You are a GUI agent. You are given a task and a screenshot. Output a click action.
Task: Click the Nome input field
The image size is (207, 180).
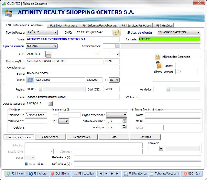[73, 39]
